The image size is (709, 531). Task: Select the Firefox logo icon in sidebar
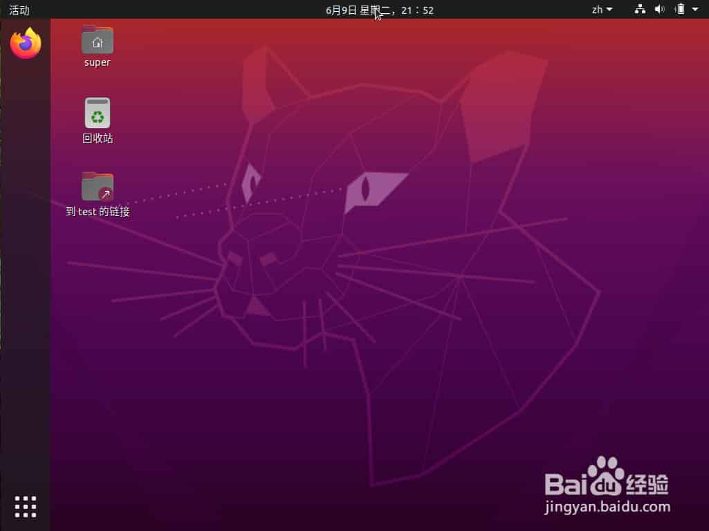coord(25,43)
